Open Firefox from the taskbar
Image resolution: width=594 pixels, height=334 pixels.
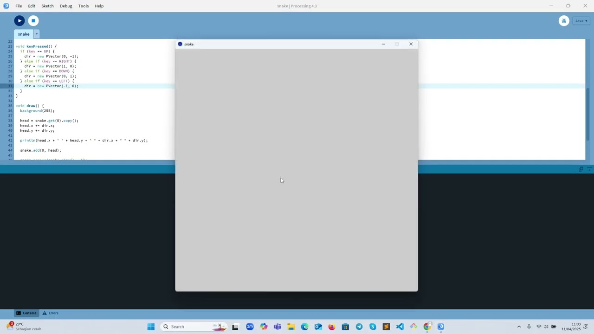pyautogui.click(x=332, y=327)
